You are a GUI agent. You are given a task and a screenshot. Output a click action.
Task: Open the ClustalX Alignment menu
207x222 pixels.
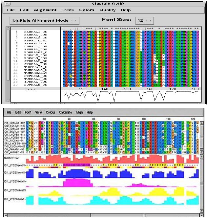coord(45,10)
